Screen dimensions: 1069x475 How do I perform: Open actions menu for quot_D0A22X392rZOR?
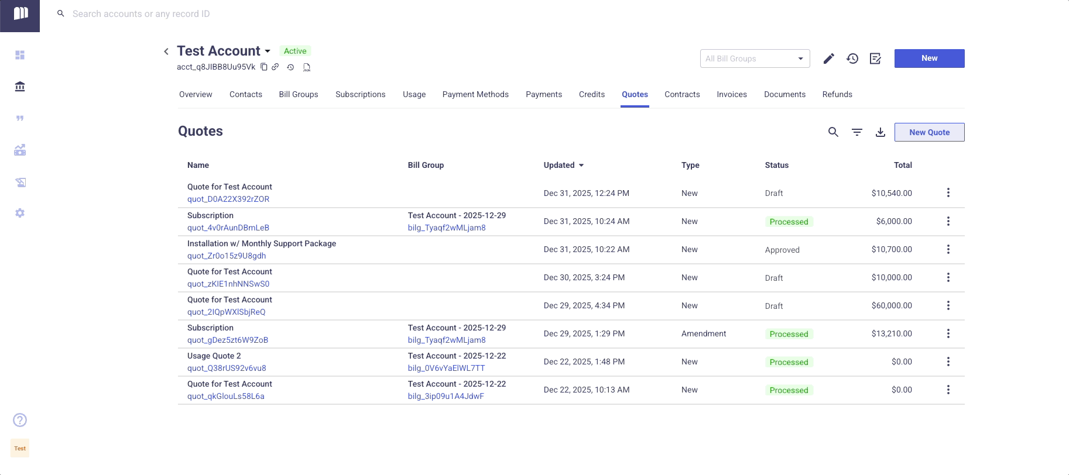pyautogui.click(x=948, y=193)
